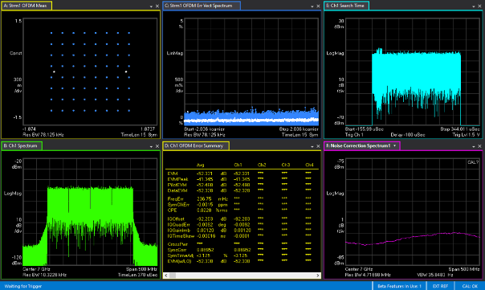Click Center 7 GHz in trace B

click(36, 269)
